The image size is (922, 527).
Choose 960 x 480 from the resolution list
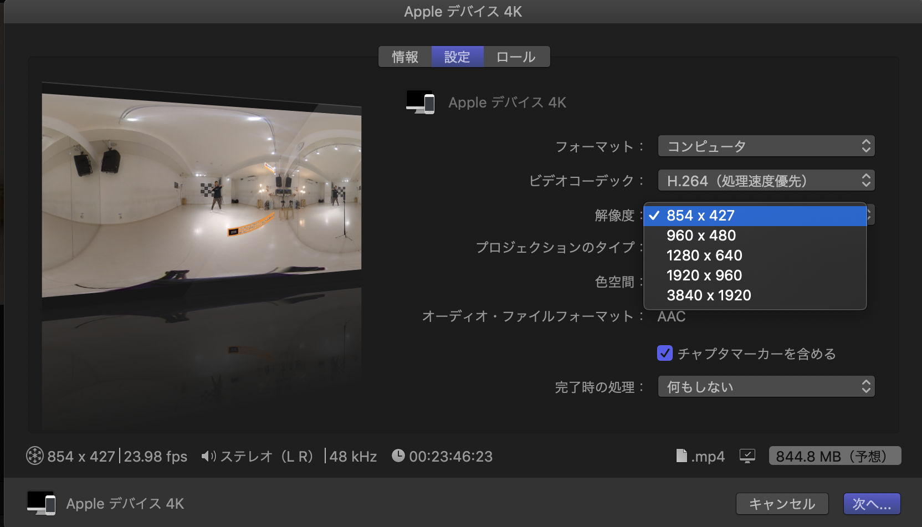click(x=755, y=236)
